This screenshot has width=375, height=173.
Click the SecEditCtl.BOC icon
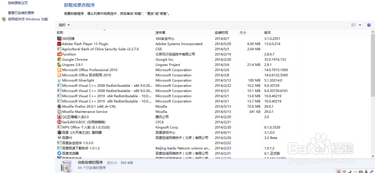point(59,122)
